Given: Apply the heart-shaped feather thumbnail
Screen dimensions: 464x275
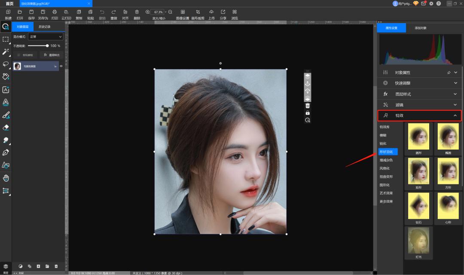Looking at the screenshot, I should [x=449, y=208].
